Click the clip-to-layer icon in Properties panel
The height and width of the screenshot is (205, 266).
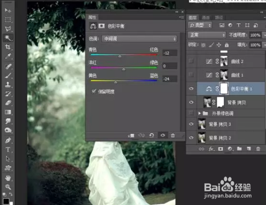131,136
